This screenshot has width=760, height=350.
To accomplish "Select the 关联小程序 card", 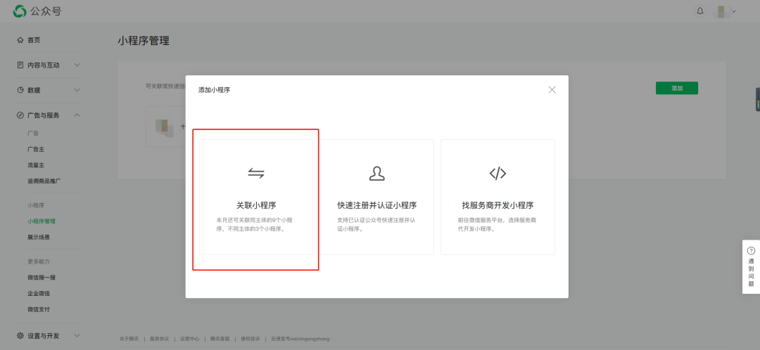I will point(256,197).
